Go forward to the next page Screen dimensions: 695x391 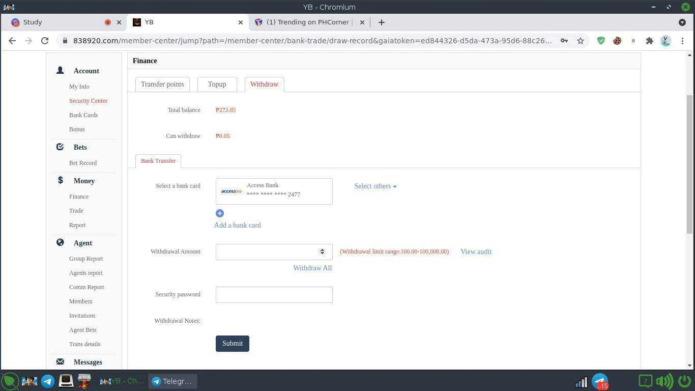pyautogui.click(x=28, y=41)
